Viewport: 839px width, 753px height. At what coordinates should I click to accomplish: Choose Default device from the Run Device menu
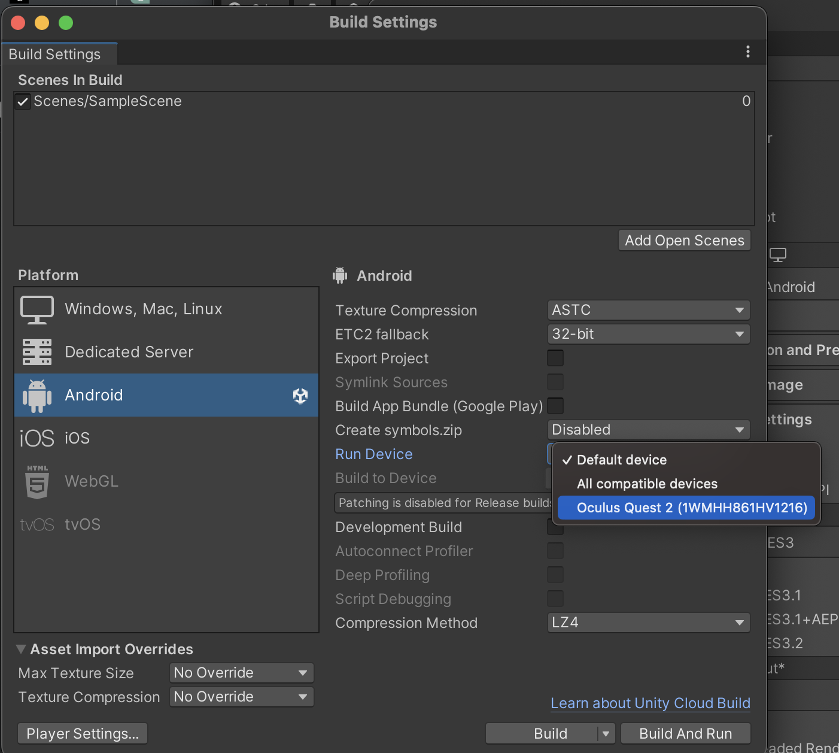tap(686, 460)
